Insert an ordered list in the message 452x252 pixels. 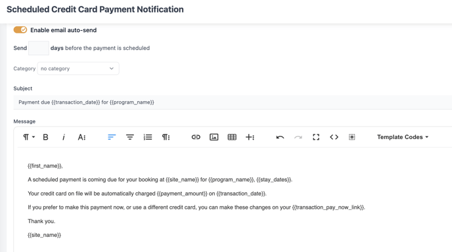[x=148, y=137]
